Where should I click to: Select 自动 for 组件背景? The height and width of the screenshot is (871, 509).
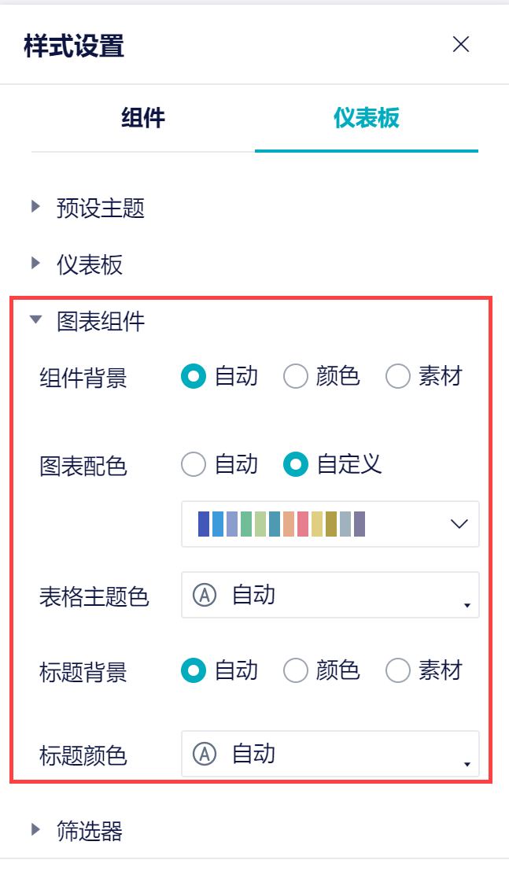pos(194,377)
